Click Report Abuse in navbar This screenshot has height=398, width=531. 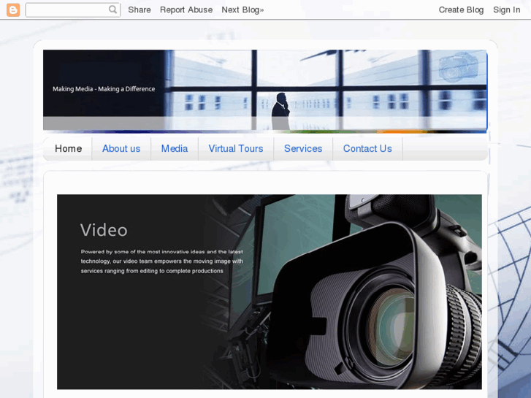pyautogui.click(x=186, y=9)
